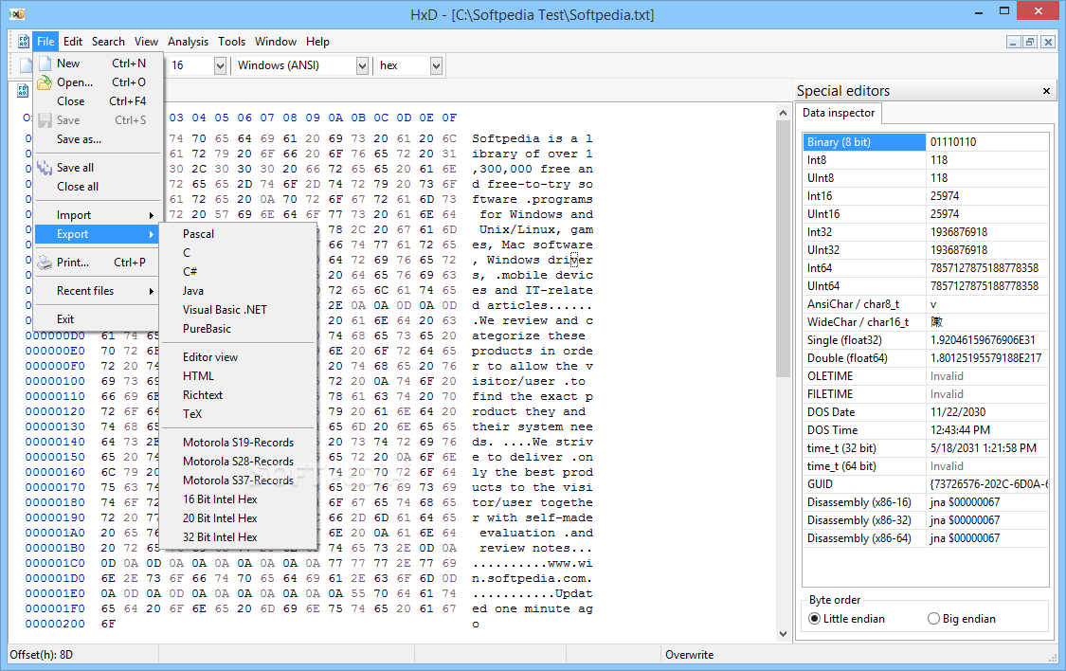Viewport: 1066px width, 671px height.
Task: Export as Editor view
Action: coord(238,357)
